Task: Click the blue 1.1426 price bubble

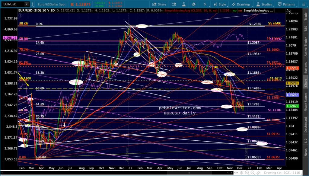Action: [x=292, y=95]
